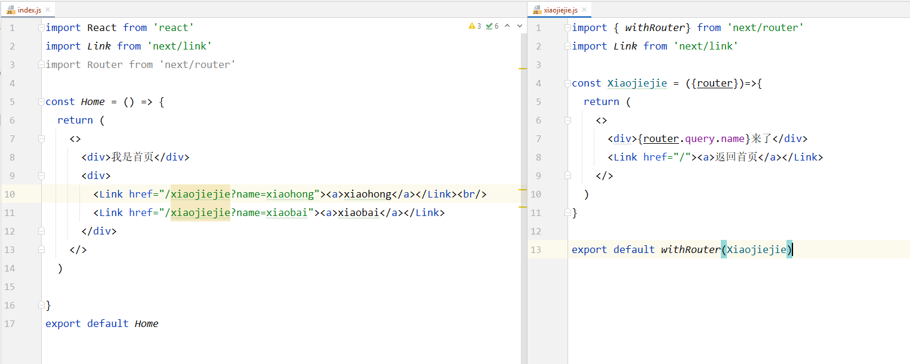Click 'export default Home' identifier Home

coord(147,323)
